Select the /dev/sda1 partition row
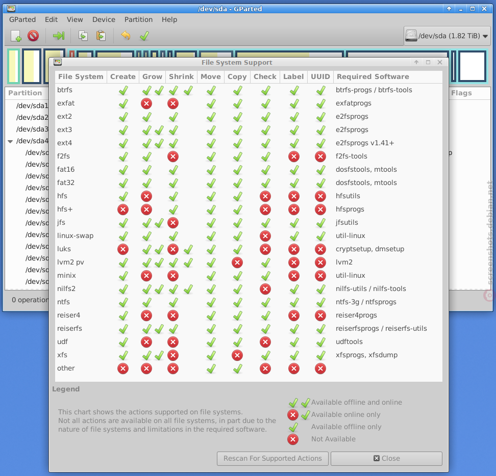This screenshot has height=476, width=496. point(32,106)
